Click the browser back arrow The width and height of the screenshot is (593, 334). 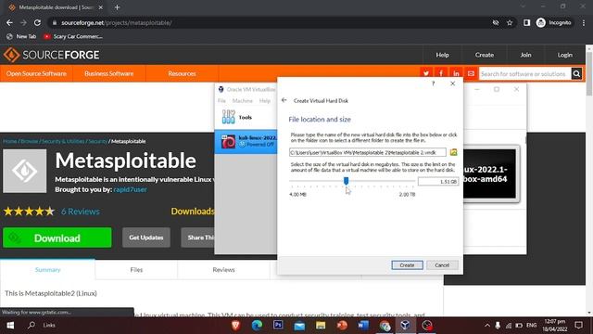coord(9,22)
